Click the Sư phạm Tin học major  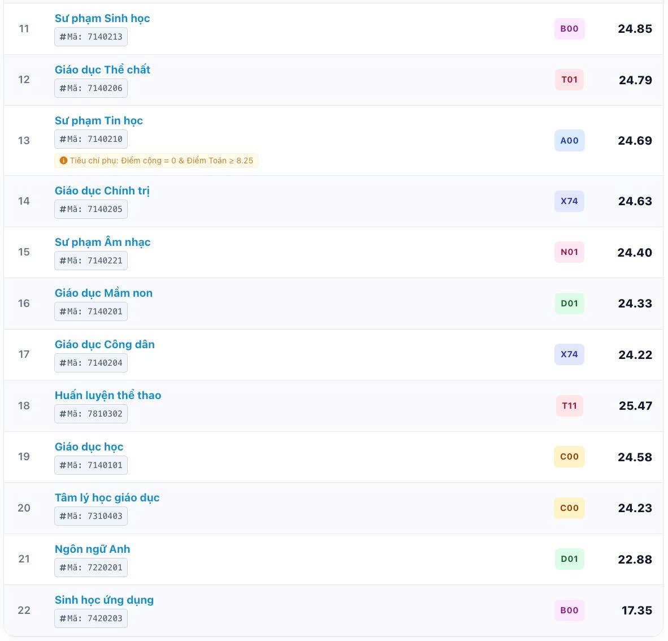tap(99, 120)
